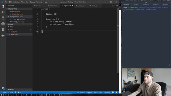Change language mode via Properties status item

click(107, 92)
